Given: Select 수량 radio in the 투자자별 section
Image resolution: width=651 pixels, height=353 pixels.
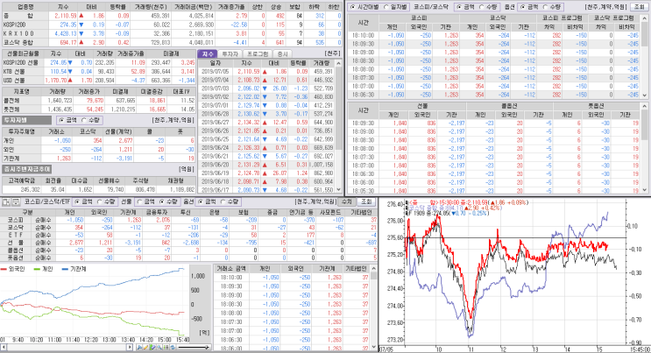Looking at the screenshot, I should click(84, 120).
